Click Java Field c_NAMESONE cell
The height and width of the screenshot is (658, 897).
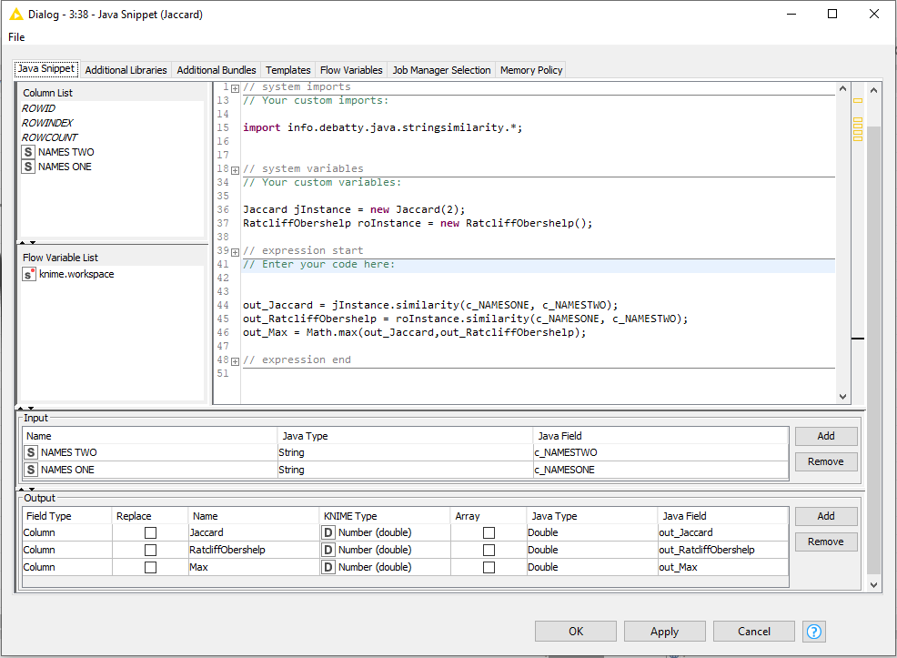point(660,470)
